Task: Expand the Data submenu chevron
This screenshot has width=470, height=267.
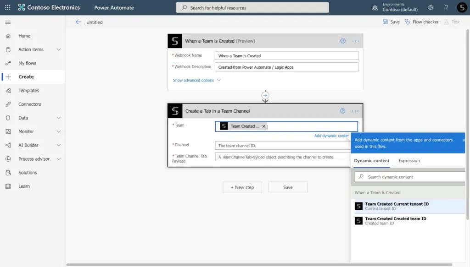Action: (59, 118)
